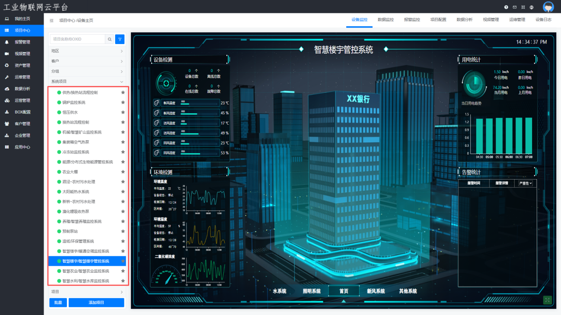561x315 pixels.
Task: Click the 新风温度 status progress bar
Action: coord(199,104)
